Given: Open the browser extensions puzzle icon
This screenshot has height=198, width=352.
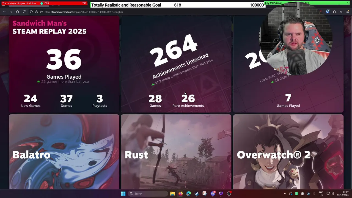Looking at the screenshot, I should click(334, 12).
